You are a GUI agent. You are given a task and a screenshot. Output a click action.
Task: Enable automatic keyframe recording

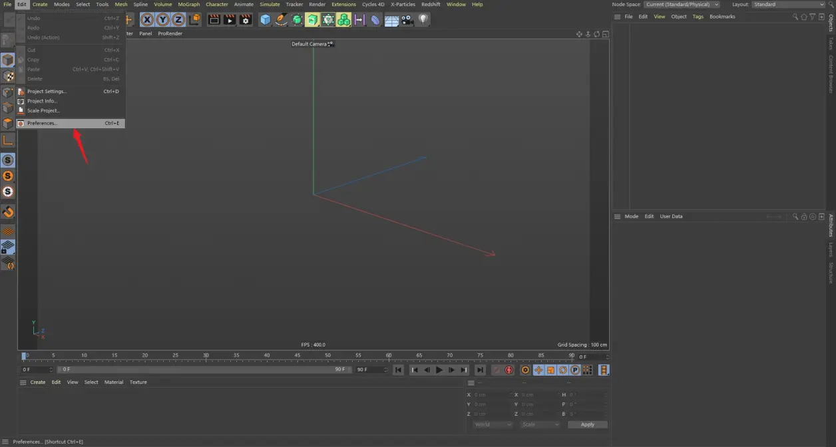click(525, 370)
